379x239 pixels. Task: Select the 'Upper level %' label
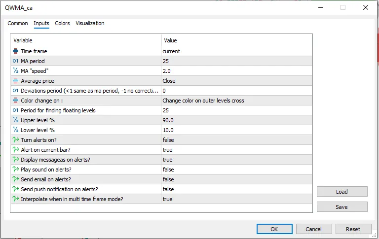point(38,120)
